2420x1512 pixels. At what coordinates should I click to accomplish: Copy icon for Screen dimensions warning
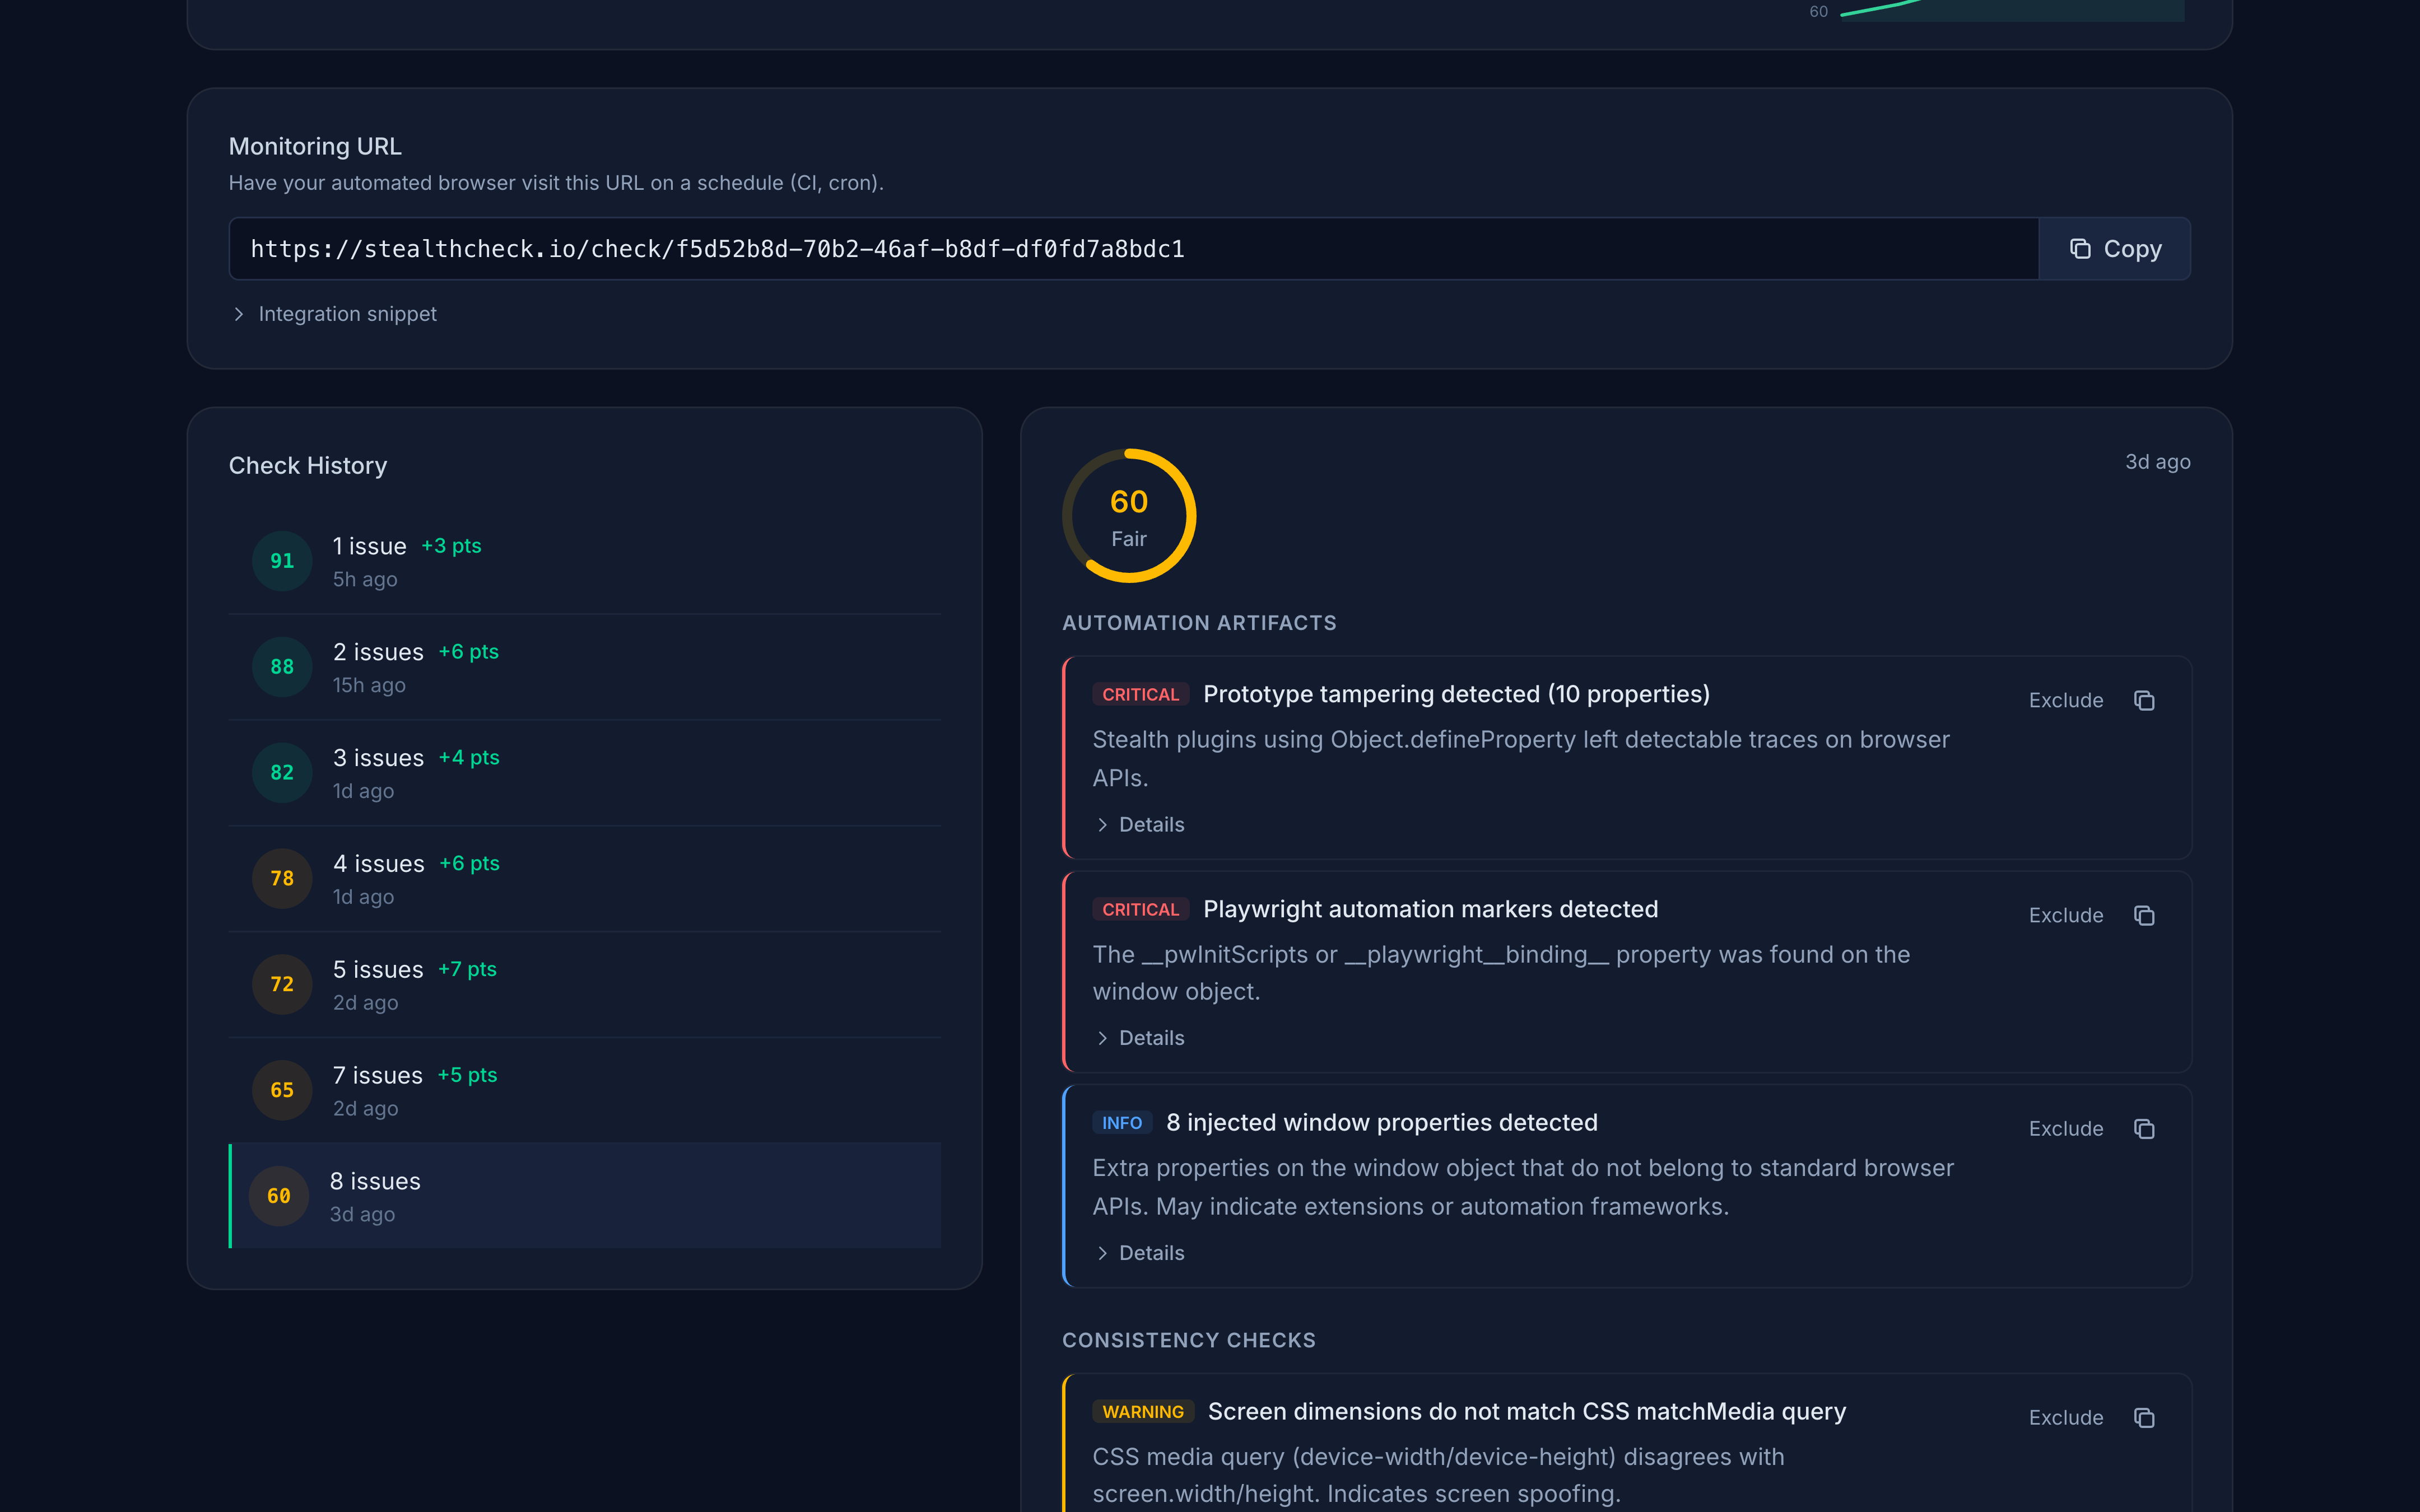(2144, 1417)
